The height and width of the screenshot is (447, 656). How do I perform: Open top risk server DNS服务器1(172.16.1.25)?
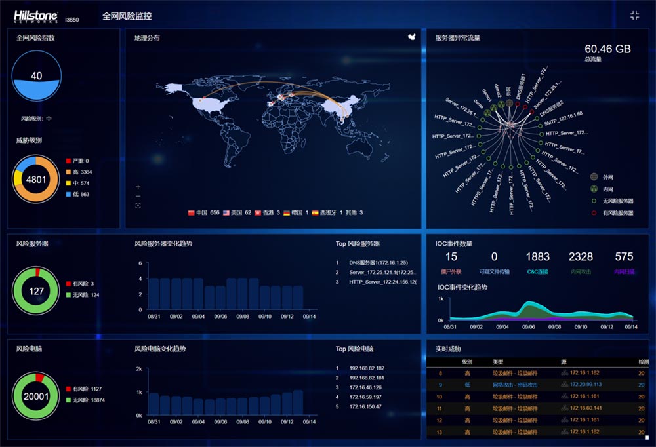click(x=379, y=263)
